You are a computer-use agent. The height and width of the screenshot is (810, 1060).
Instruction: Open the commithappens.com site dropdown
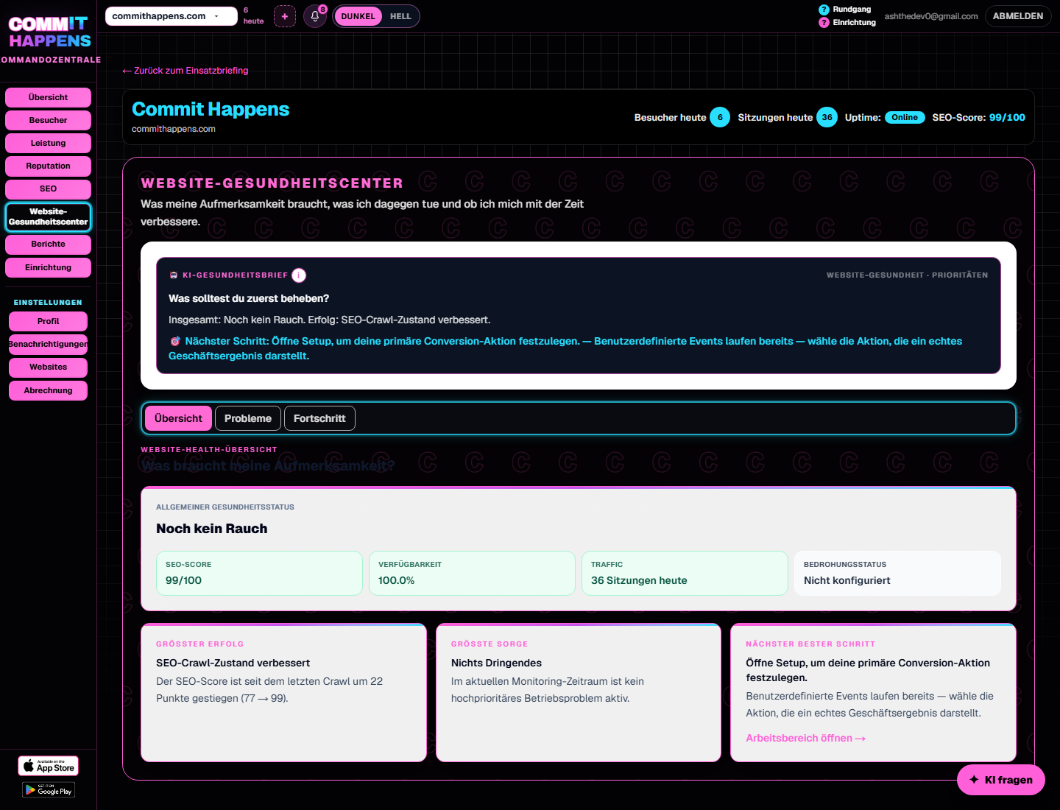point(172,16)
